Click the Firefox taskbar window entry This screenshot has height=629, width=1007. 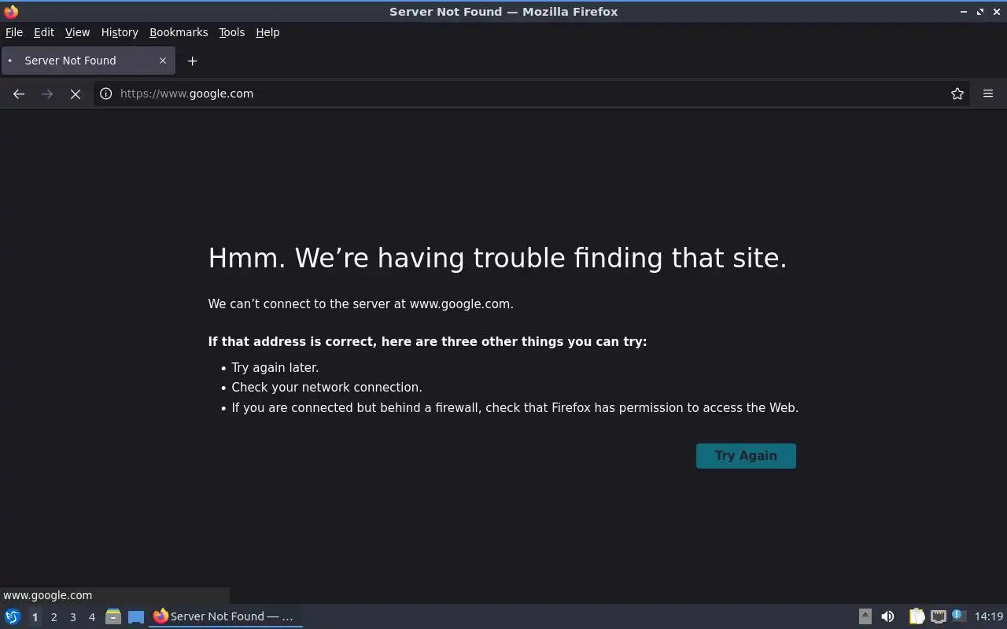[226, 616]
